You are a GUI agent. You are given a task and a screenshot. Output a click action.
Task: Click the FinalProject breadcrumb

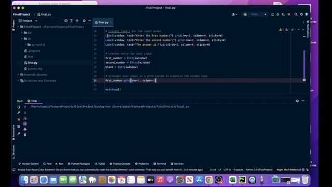pyautogui.click(x=21, y=15)
